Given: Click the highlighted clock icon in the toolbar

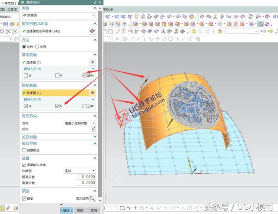Looking at the screenshot, I should click(260, 24).
